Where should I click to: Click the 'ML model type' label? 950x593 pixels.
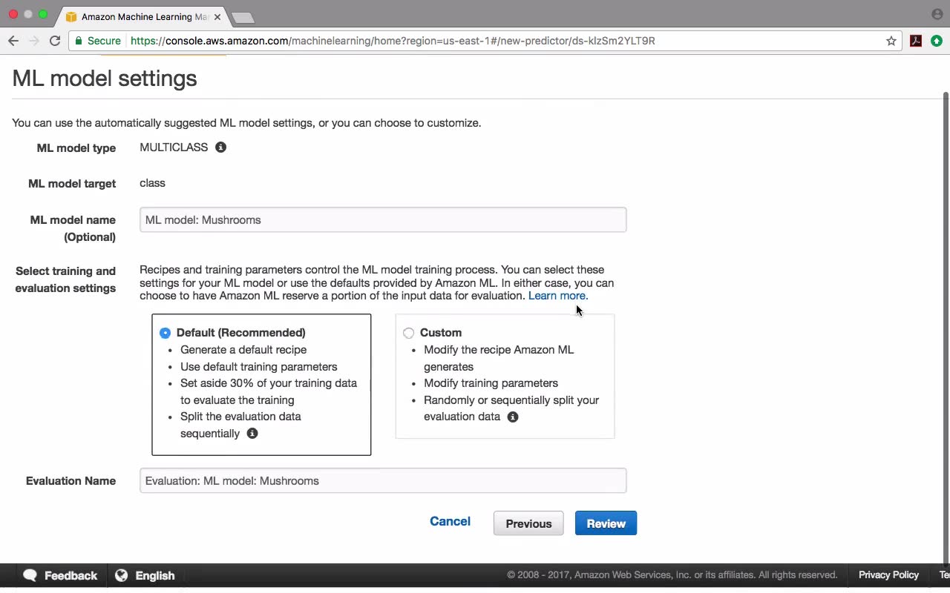[76, 148]
